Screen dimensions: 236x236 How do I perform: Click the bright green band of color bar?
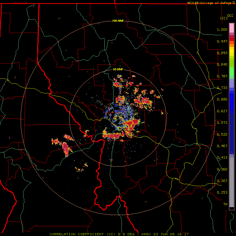(x=232, y=71)
